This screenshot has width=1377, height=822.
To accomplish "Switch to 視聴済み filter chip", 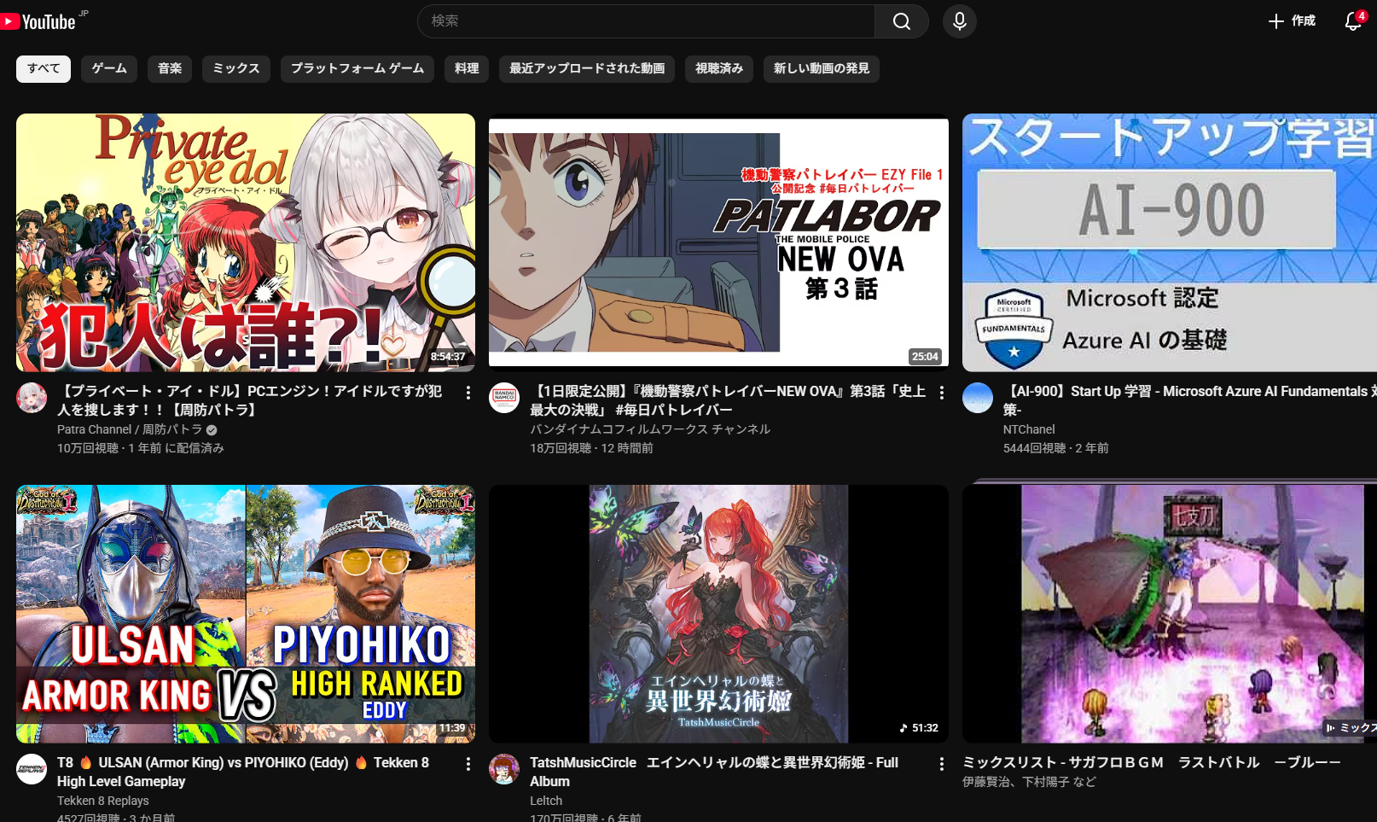I will pos(718,68).
